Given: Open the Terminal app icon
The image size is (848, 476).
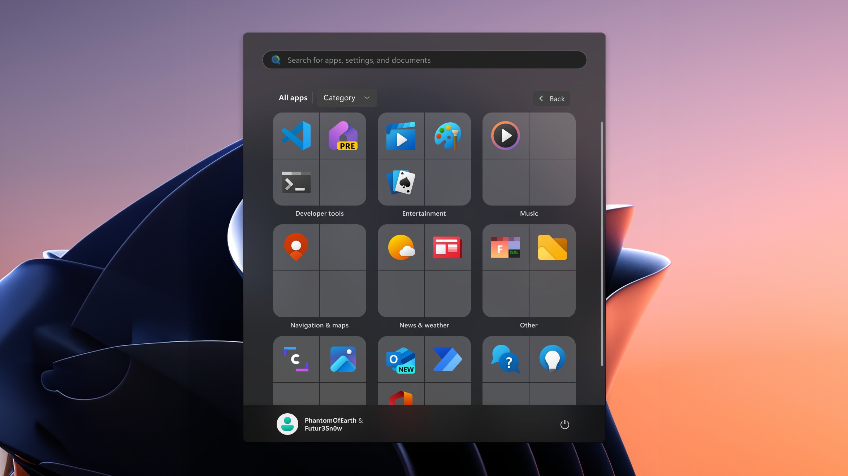Looking at the screenshot, I should coord(296,182).
